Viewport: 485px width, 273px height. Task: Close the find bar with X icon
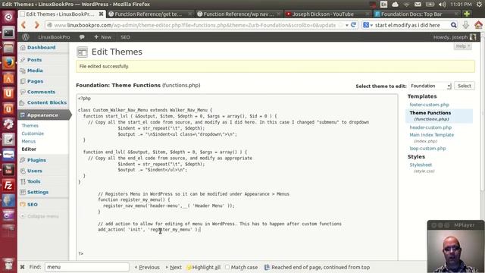pos(22,267)
